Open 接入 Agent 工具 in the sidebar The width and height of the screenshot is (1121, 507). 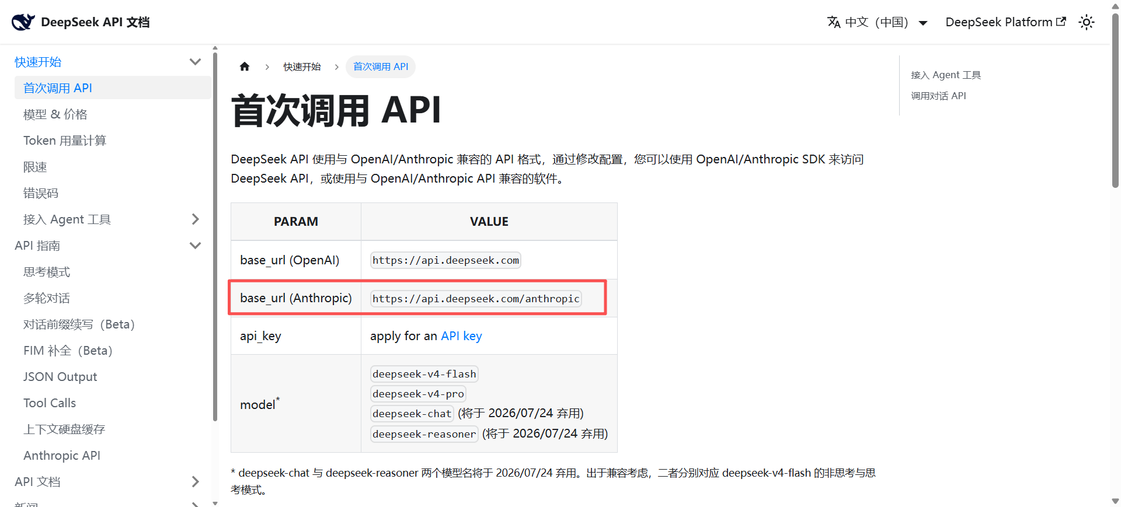(x=67, y=219)
